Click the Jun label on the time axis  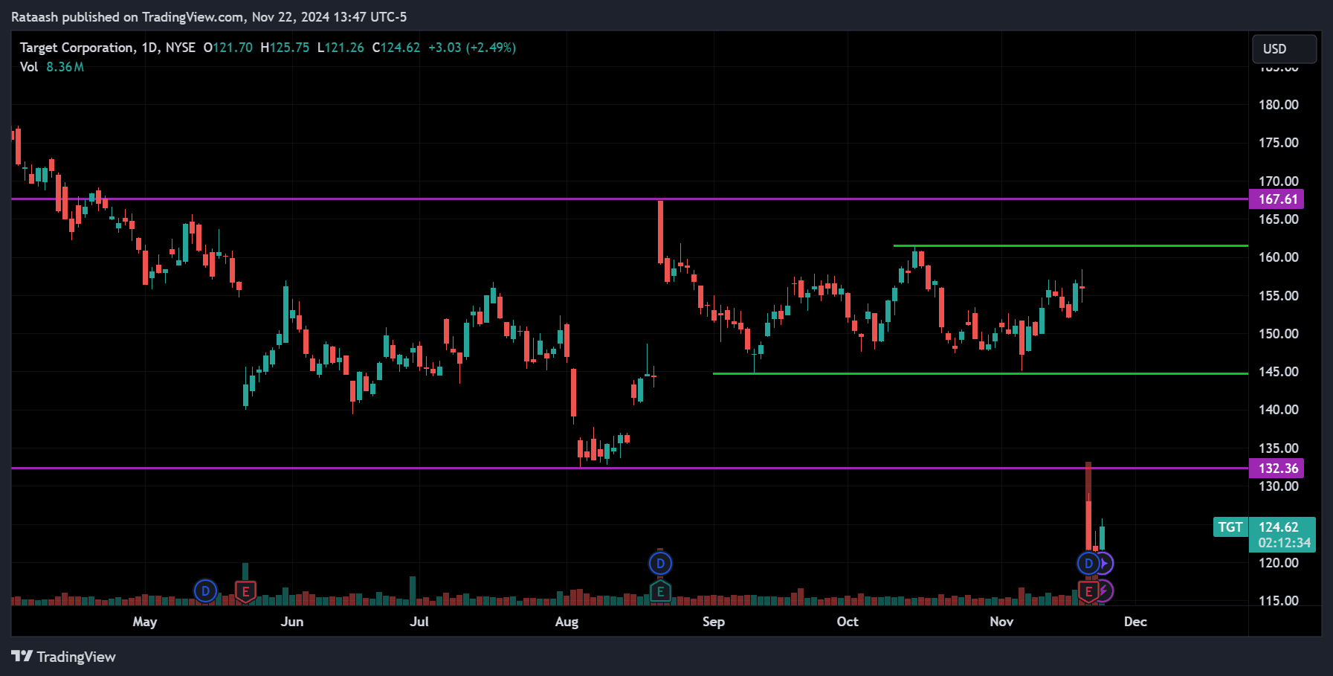tap(292, 622)
